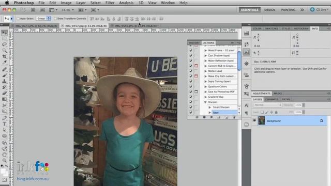Viewport: 331px width, 186px height.
Task: Expand more workspaces with double chevron
Action: click(x=302, y=10)
